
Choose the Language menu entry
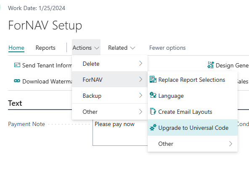pos(193,96)
